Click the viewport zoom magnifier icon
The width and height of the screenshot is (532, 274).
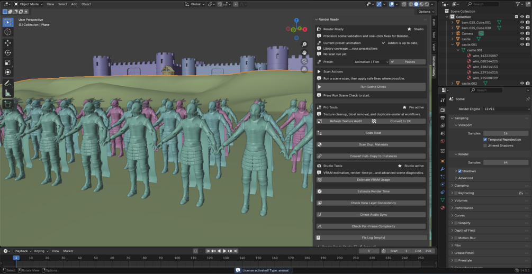coord(304,44)
